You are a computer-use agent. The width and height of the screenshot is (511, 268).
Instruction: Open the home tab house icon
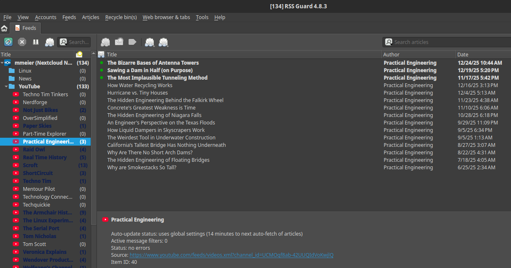coord(4,28)
